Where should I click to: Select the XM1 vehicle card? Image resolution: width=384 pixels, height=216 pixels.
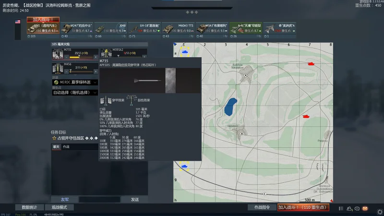pyautogui.click(x=43, y=28)
